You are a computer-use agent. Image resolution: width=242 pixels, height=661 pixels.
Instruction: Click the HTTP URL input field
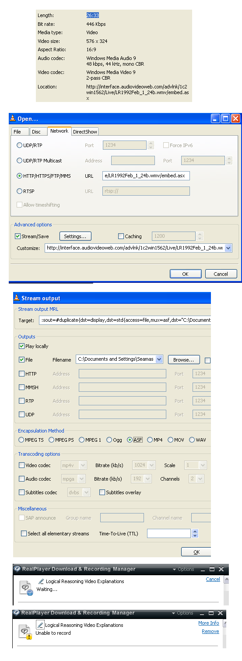coord(146,176)
